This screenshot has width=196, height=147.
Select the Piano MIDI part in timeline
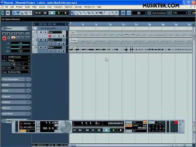pos(131,49)
